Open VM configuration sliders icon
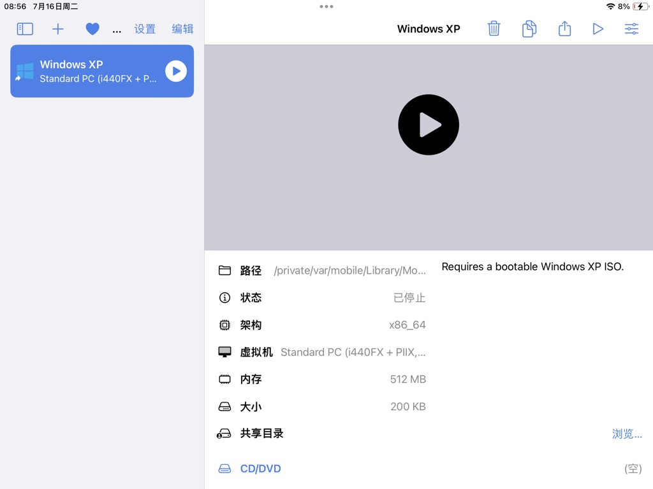The width and height of the screenshot is (653, 489). click(x=631, y=29)
